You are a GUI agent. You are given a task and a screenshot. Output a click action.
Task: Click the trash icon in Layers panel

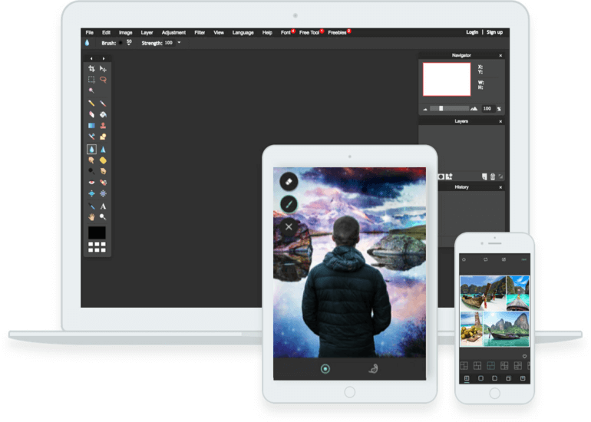point(492,176)
